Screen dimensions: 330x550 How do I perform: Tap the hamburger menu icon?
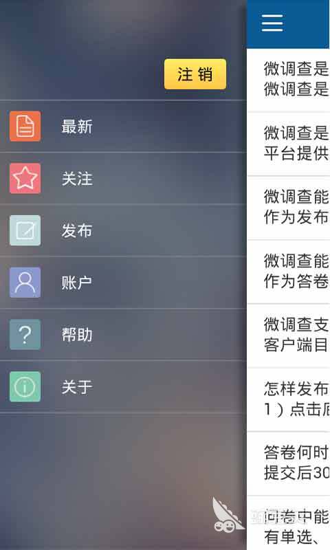pos(272,23)
